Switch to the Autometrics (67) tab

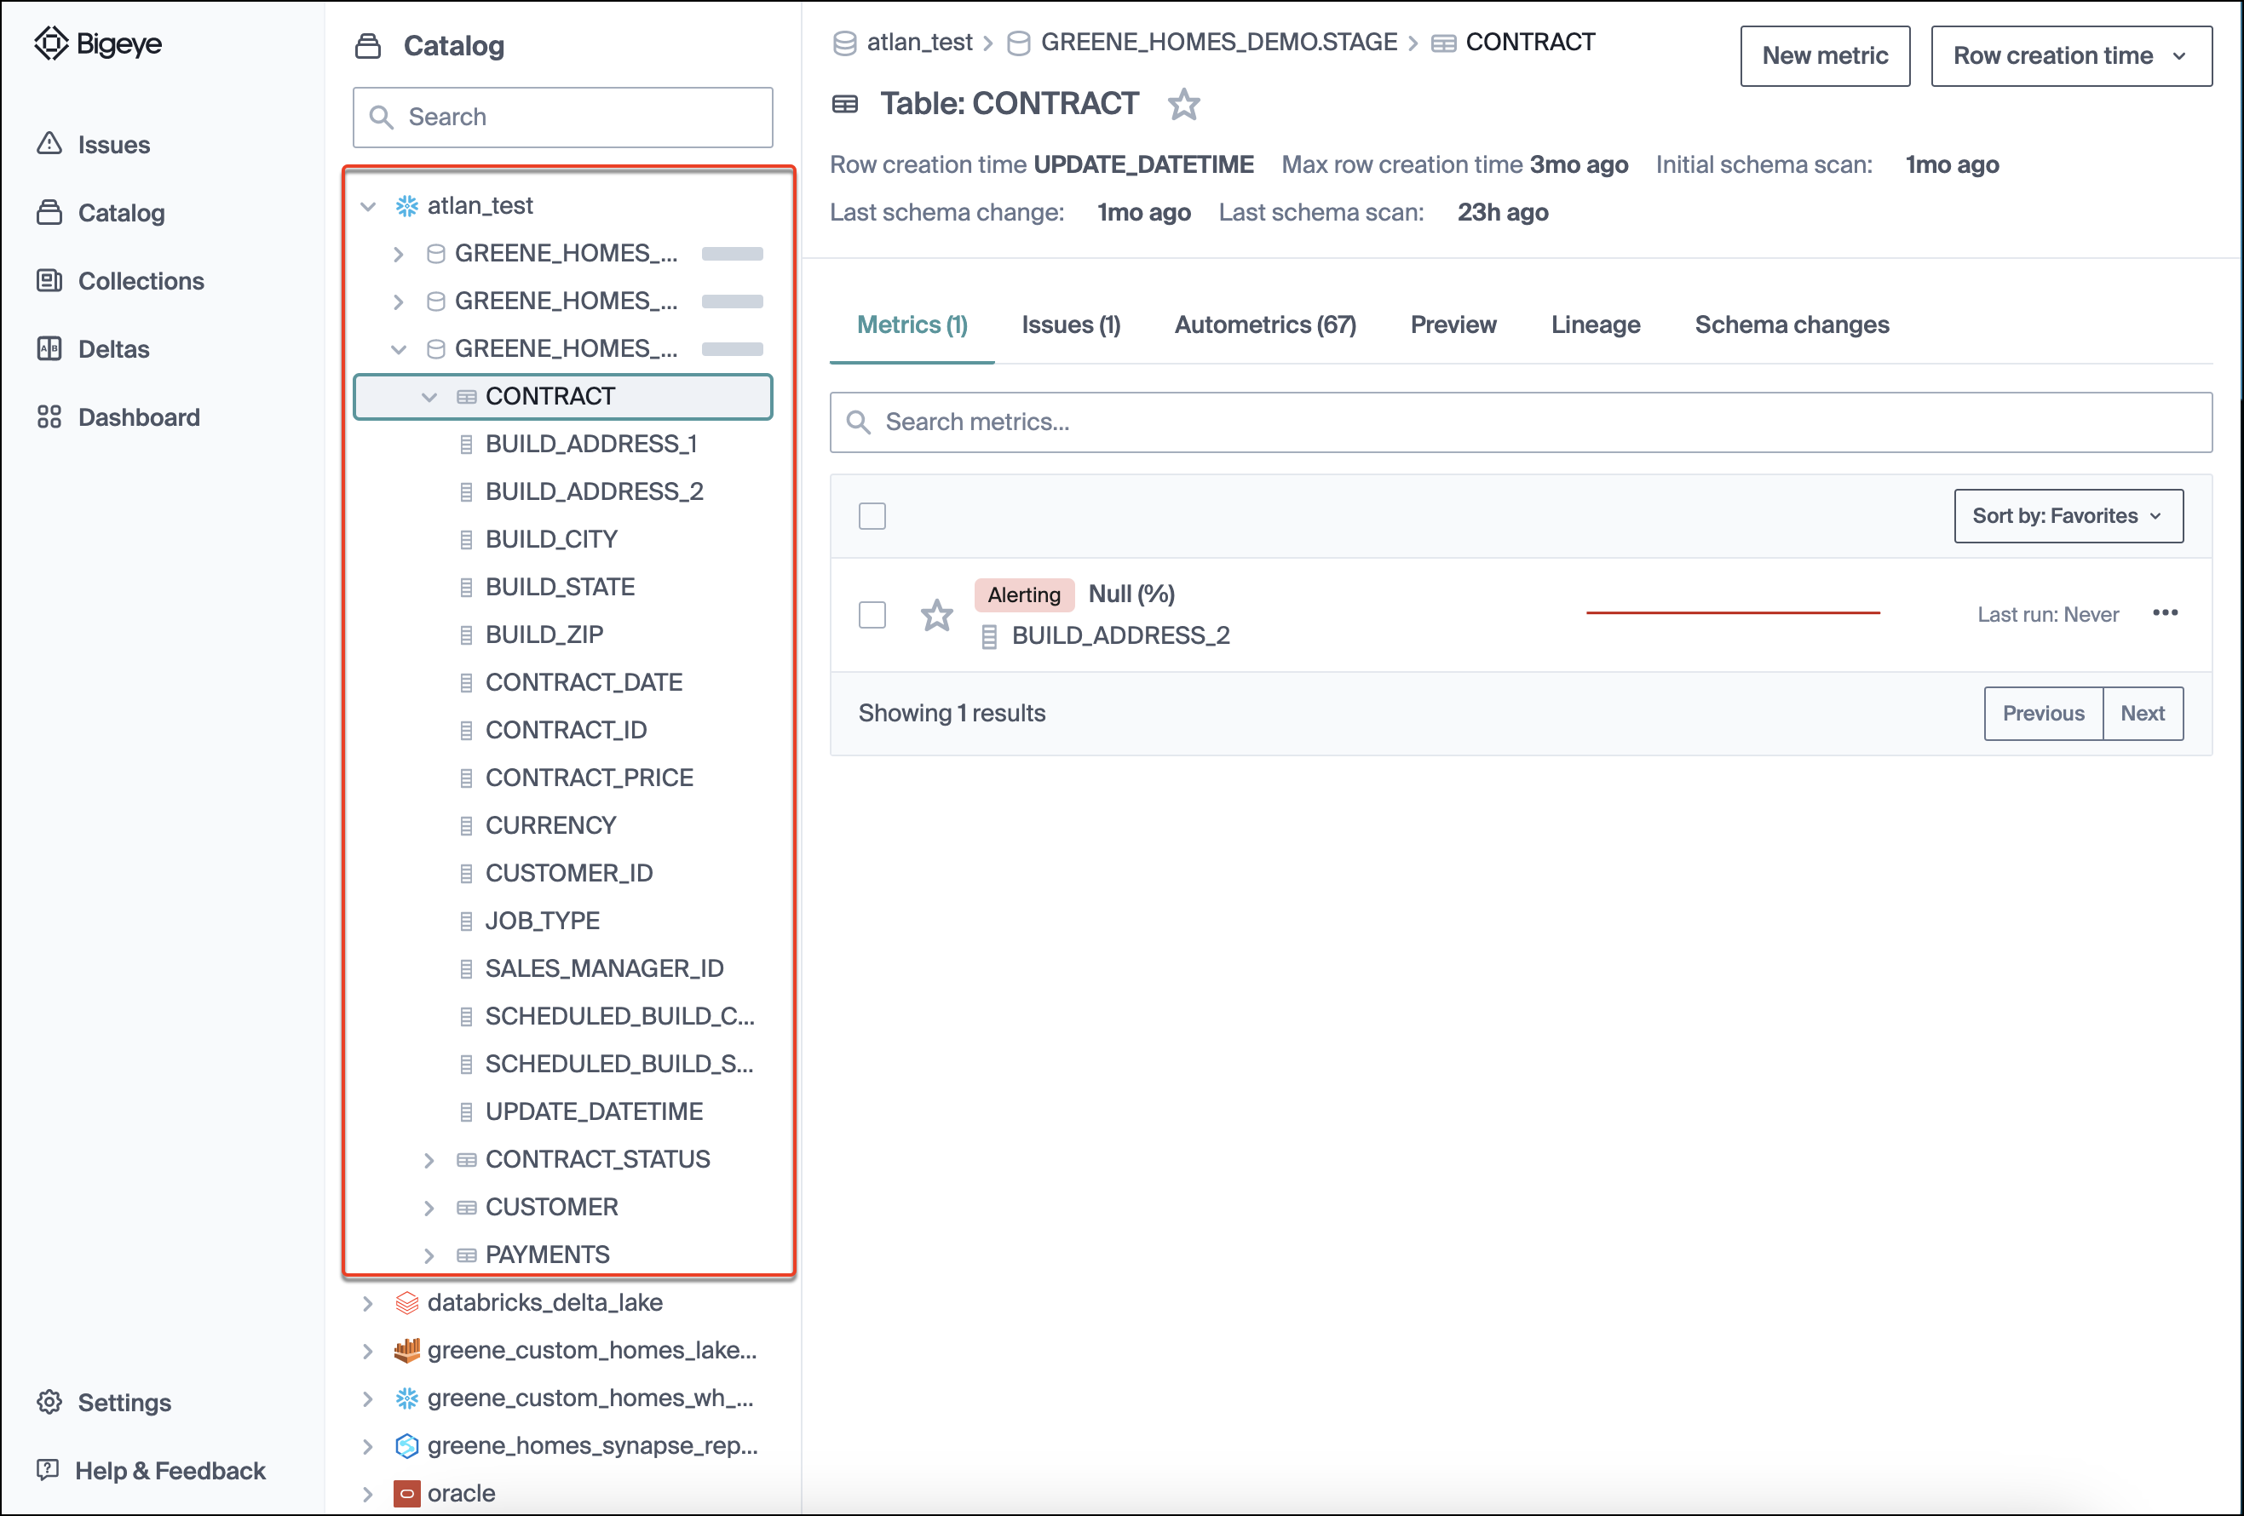coord(1264,325)
